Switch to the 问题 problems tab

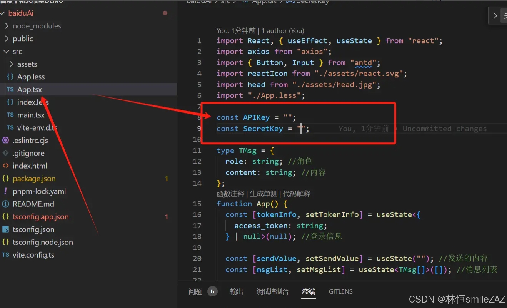195,291
